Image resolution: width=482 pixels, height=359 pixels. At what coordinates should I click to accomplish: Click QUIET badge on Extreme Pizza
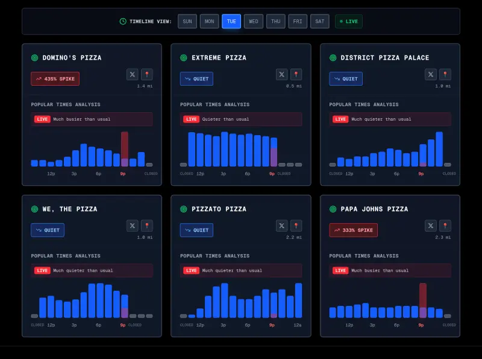(x=196, y=79)
